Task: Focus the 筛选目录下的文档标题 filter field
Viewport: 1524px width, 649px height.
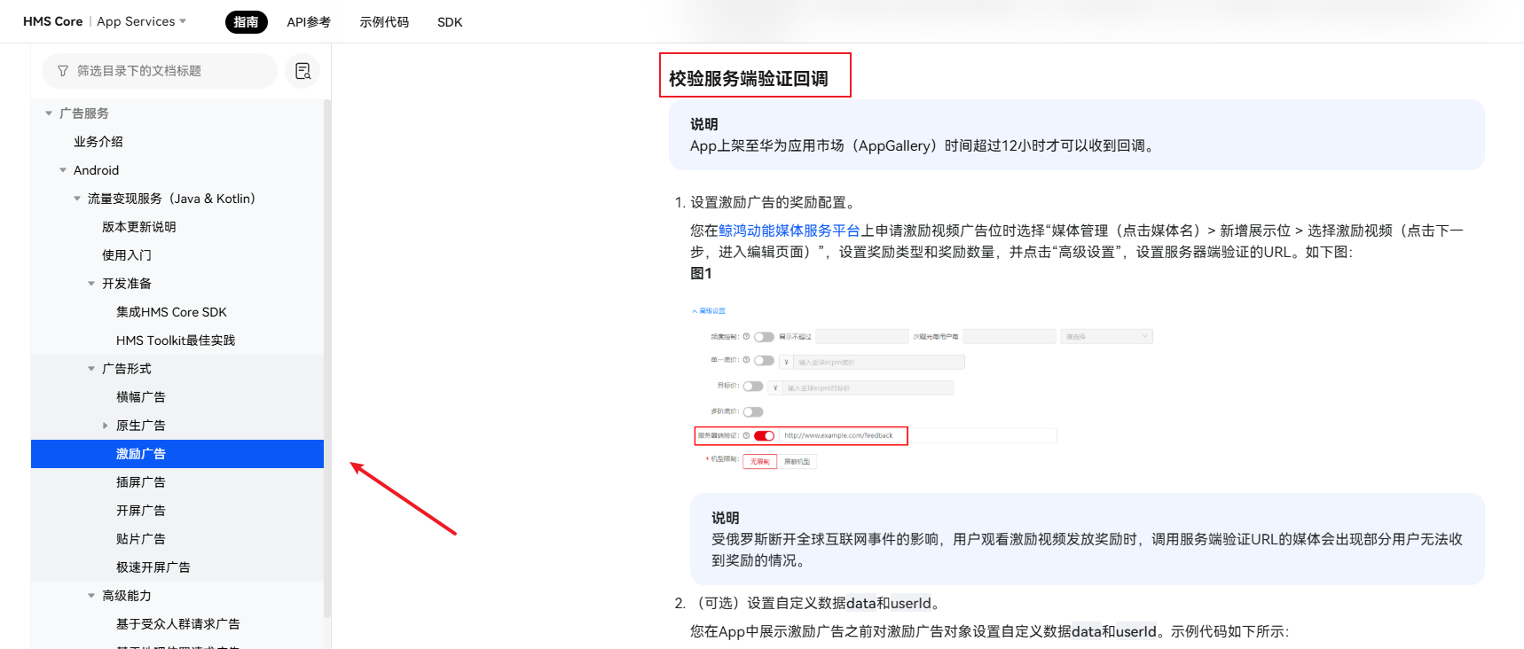Action: coord(160,71)
